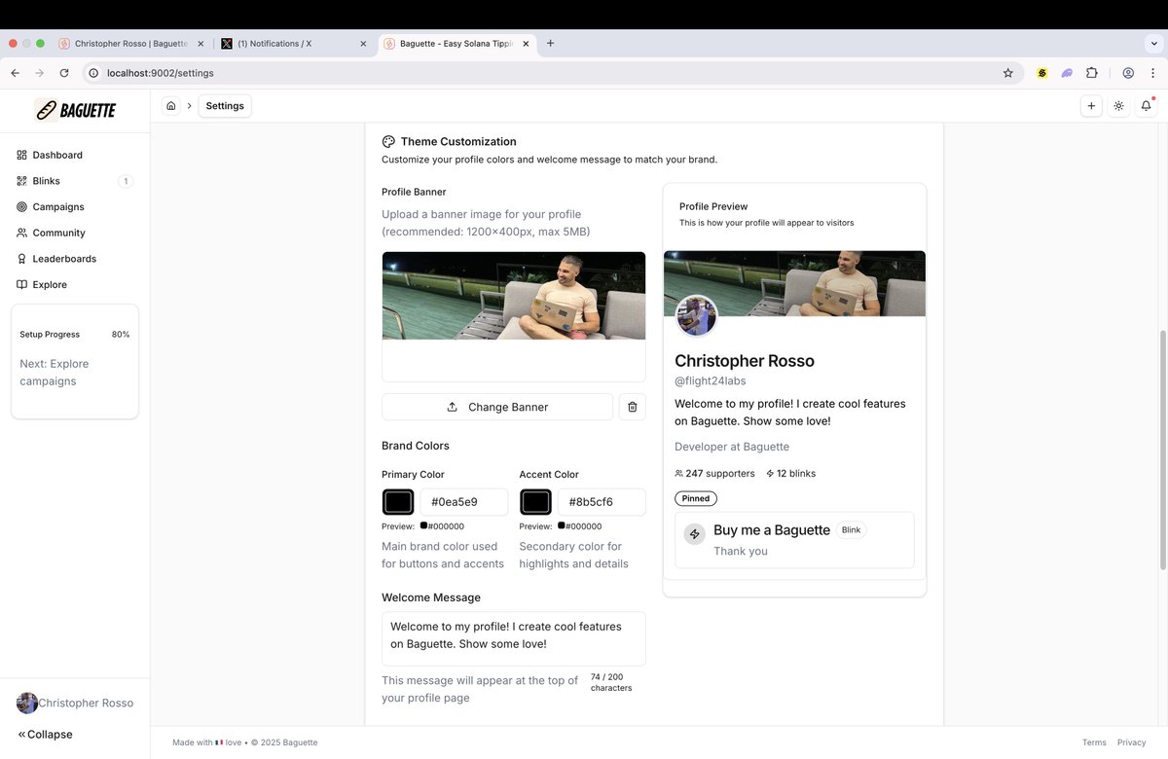1168x759 pixels.
Task: Click 12 blinks in preview
Action: pyautogui.click(x=790, y=474)
